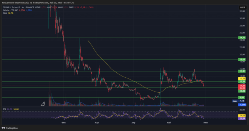
Task: Click the TradingView logo in the footer
Action: tap(10, 128)
